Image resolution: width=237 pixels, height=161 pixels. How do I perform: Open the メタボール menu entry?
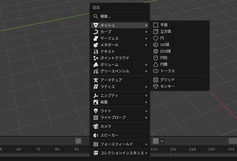(119, 45)
